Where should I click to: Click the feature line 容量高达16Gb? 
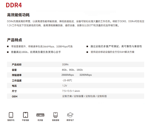pos(36,52)
